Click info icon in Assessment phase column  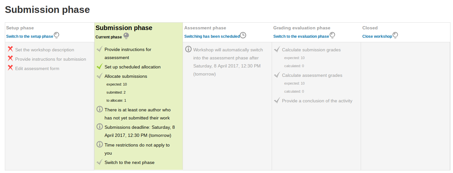pos(188,49)
